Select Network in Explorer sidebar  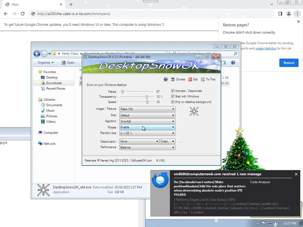click(x=49, y=144)
